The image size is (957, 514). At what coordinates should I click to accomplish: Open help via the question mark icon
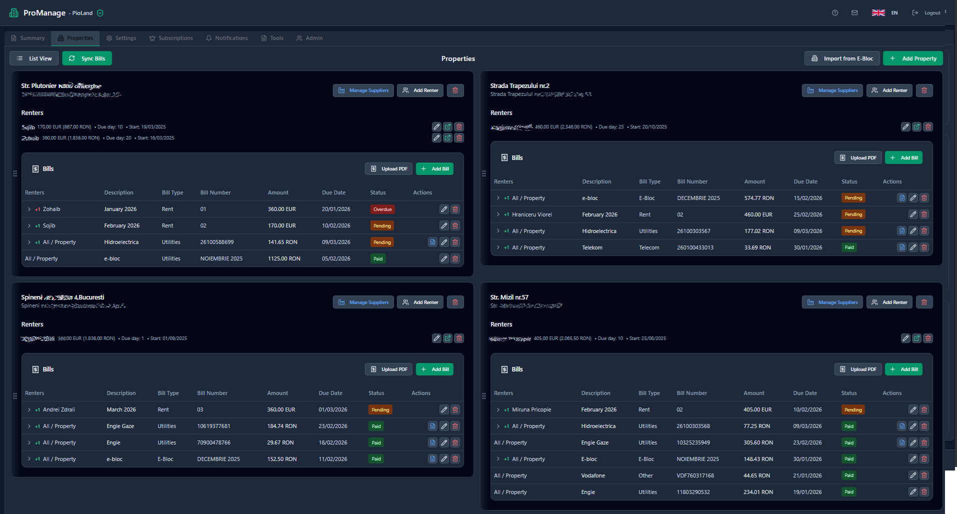[835, 12]
